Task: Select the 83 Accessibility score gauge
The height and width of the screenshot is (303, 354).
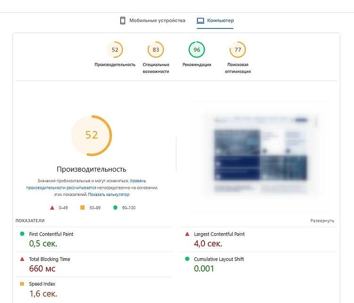Action: (x=156, y=50)
